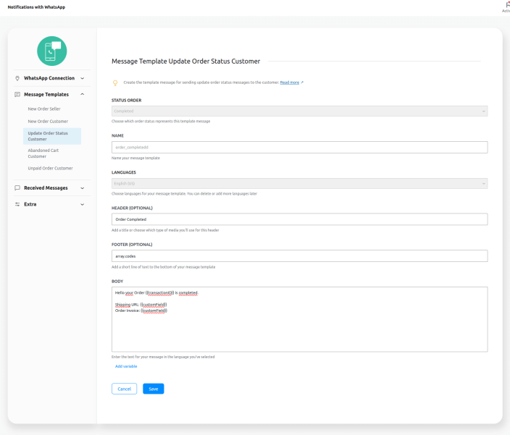510x435 pixels.
Task: Click the WhatsApp phone logo icon
Action: pos(51,51)
